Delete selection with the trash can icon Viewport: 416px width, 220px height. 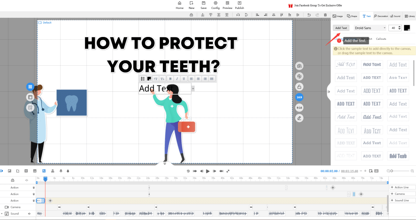click(x=325, y=15)
